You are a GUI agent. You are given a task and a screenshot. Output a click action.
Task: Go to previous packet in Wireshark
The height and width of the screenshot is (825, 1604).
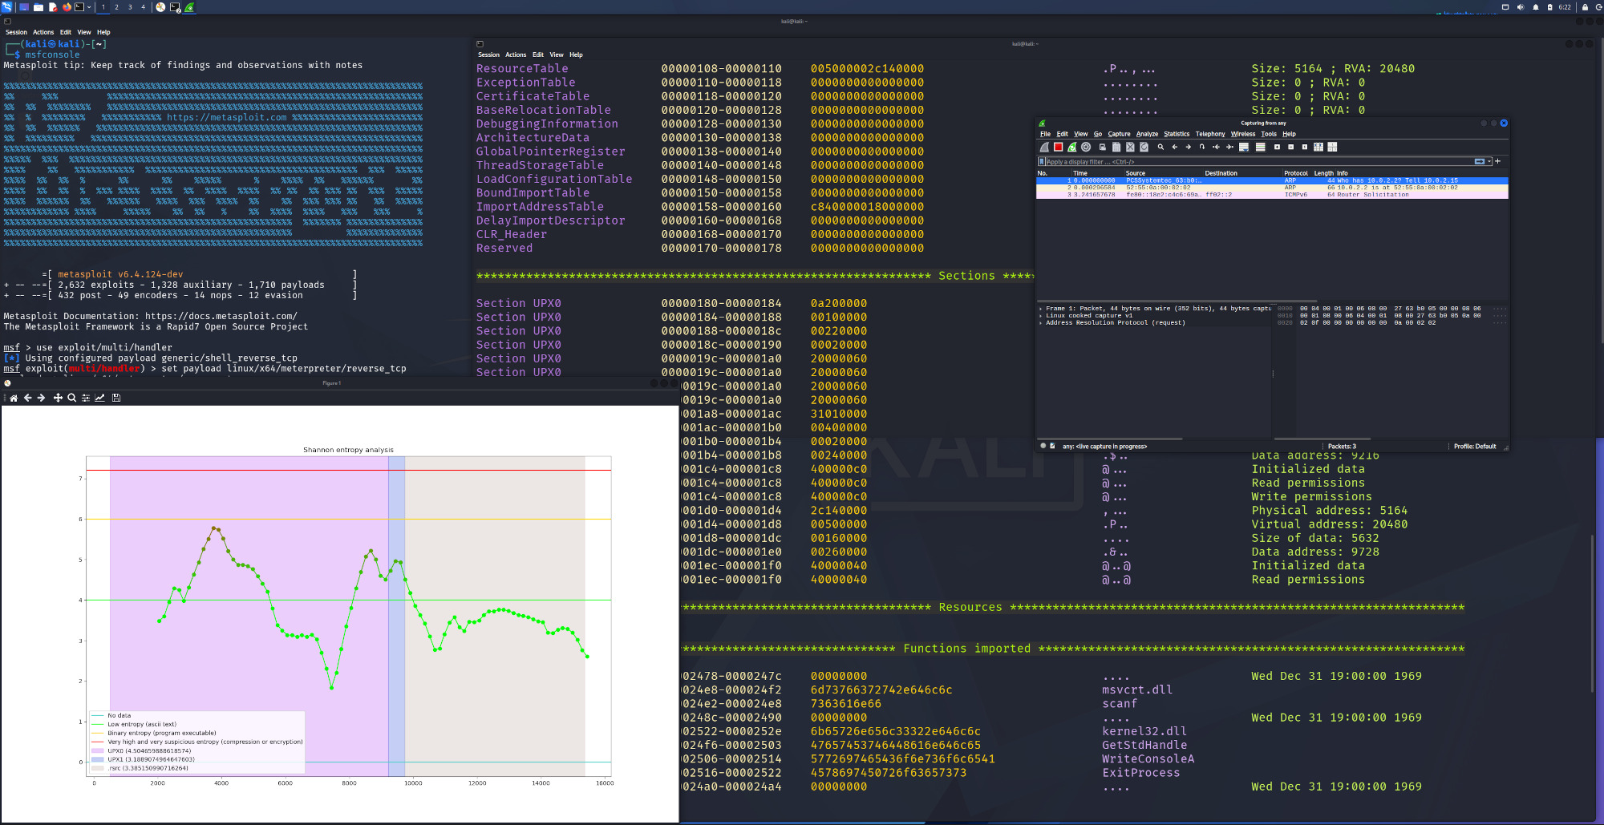[1174, 147]
